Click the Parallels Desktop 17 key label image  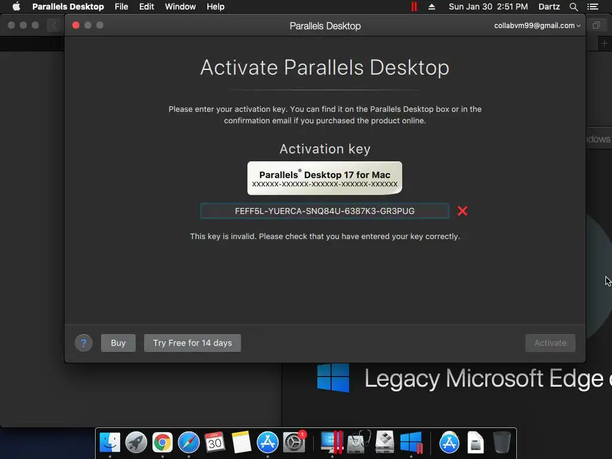(325, 178)
